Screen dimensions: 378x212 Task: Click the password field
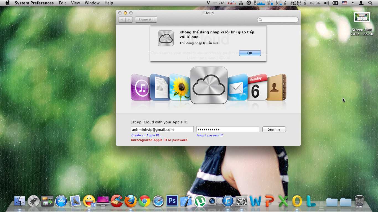point(228,129)
